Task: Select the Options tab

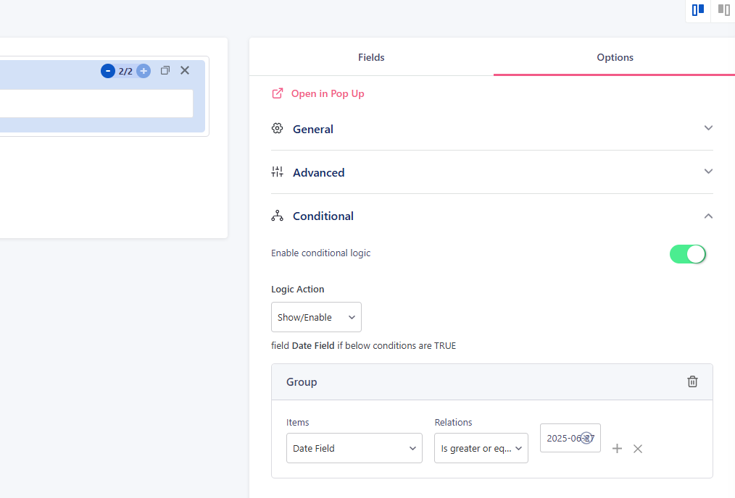Action: tap(615, 57)
